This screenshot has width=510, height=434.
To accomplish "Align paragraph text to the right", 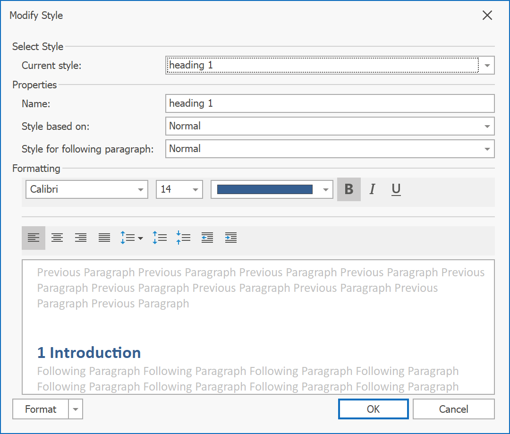I will pos(81,238).
